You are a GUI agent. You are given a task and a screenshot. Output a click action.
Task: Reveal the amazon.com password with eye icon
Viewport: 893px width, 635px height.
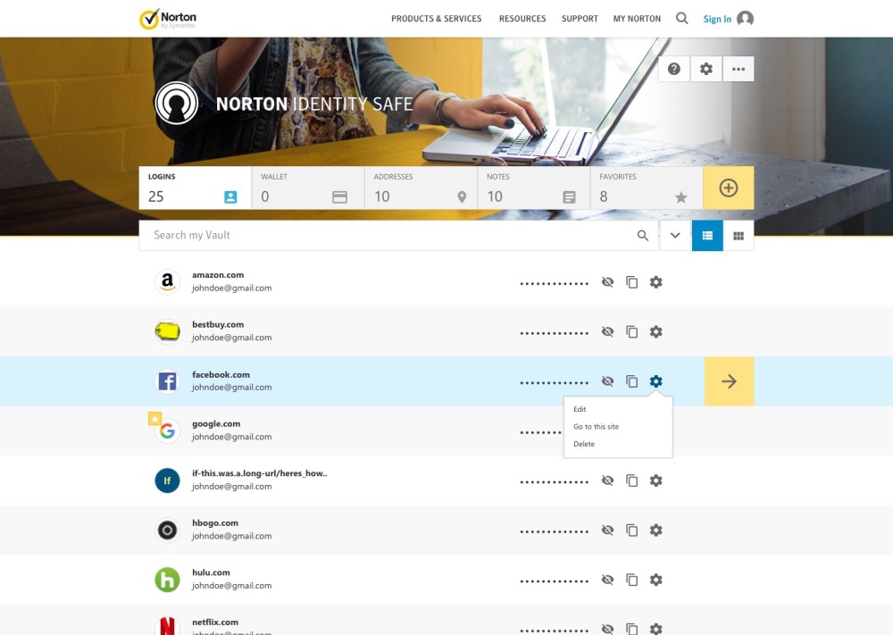[608, 282]
